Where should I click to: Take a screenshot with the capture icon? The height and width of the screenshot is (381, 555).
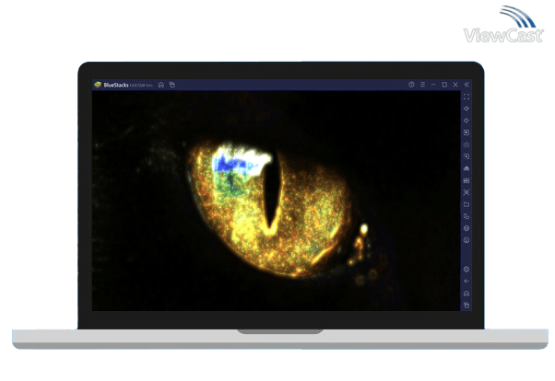(466, 192)
